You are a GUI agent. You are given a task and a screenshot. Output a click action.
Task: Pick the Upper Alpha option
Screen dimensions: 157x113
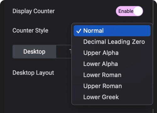112,53
